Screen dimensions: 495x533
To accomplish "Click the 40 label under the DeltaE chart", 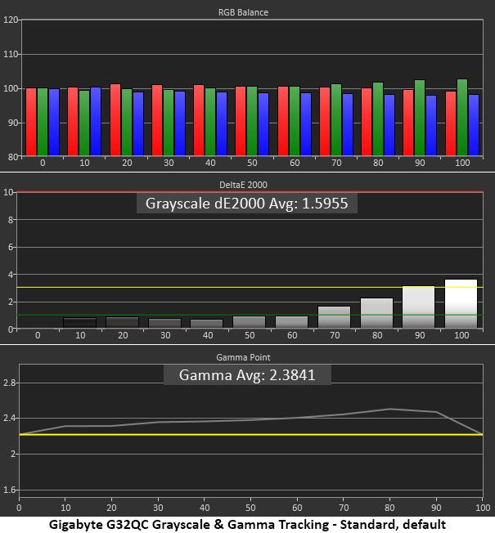I will click(x=208, y=335).
